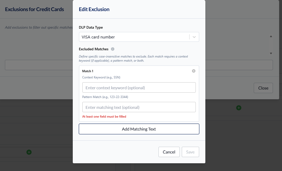Click the downward triangle arrow in background dialog
The image size is (282, 171).
[x=271, y=53]
